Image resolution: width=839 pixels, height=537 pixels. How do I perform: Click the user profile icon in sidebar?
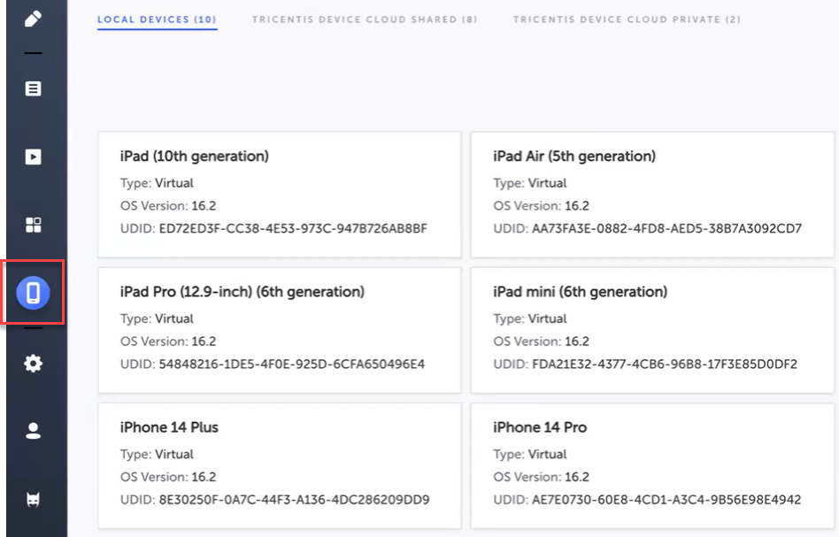33,431
